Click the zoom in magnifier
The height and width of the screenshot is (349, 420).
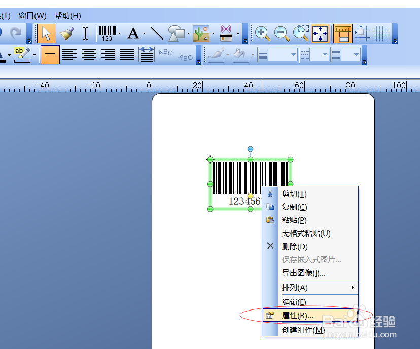click(x=263, y=34)
